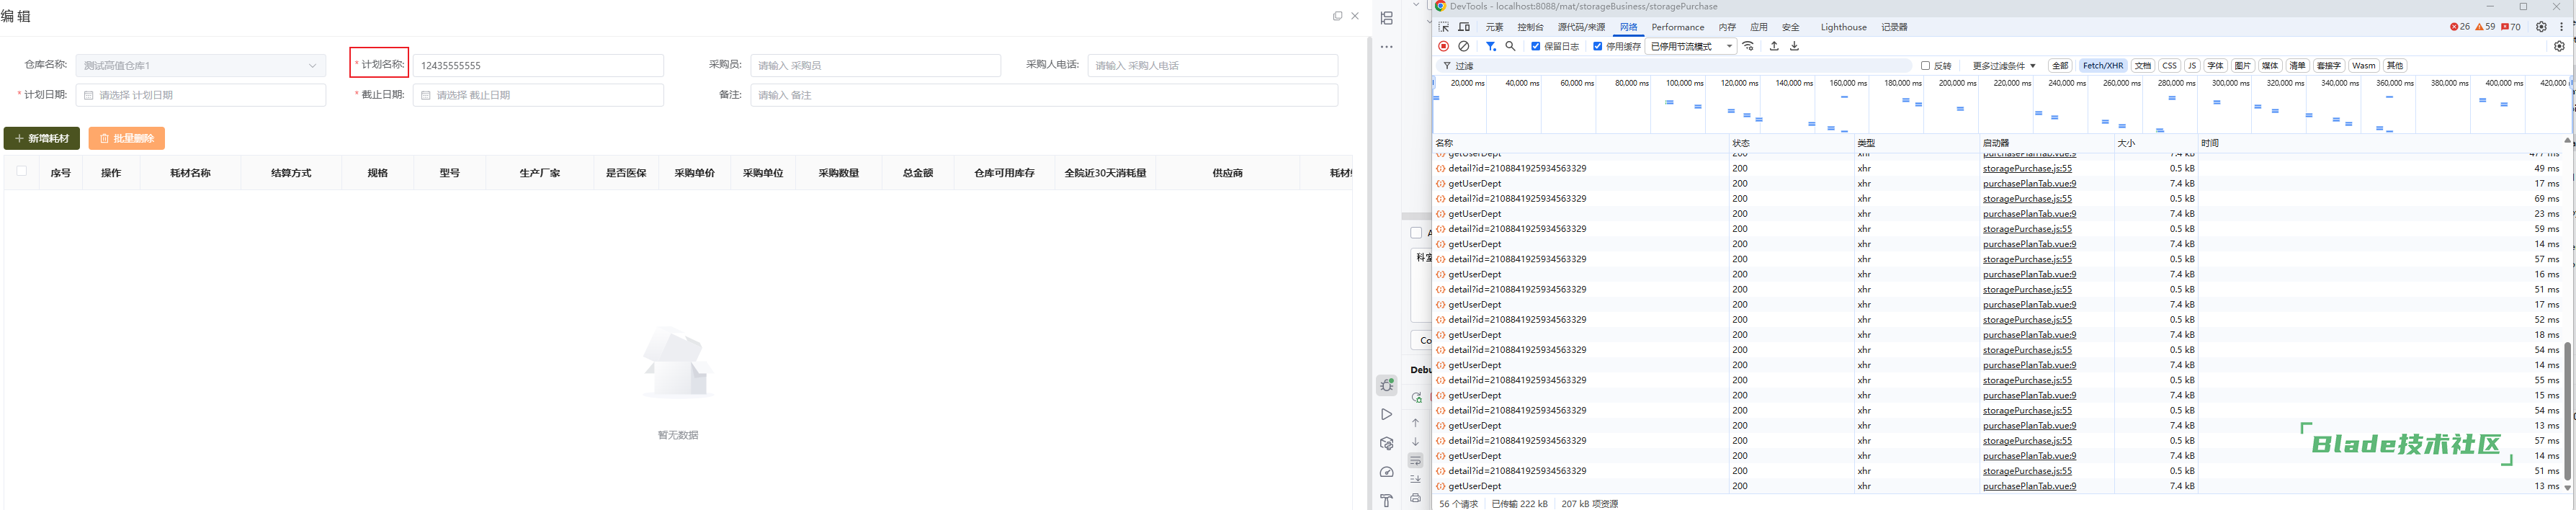Uncheck the 停用缓存 checkbox
Image resolution: width=2576 pixels, height=510 pixels.
pyautogui.click(x=1598, y=46)
